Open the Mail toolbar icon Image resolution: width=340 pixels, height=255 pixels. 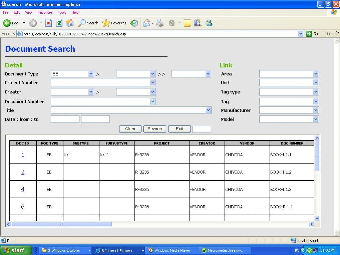pos(147,23)
